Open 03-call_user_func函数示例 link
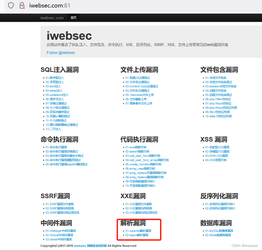The image size is (262, 250). 143,156
